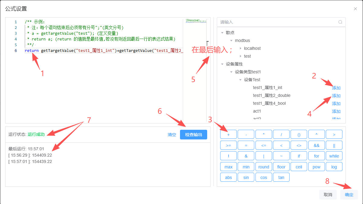Insert the >= operator
The width and height of the screenshot is (363, 204).
pyautogui.click(x=228, y=145)
